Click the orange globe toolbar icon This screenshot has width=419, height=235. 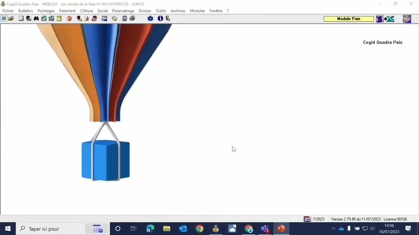point(69,19)
